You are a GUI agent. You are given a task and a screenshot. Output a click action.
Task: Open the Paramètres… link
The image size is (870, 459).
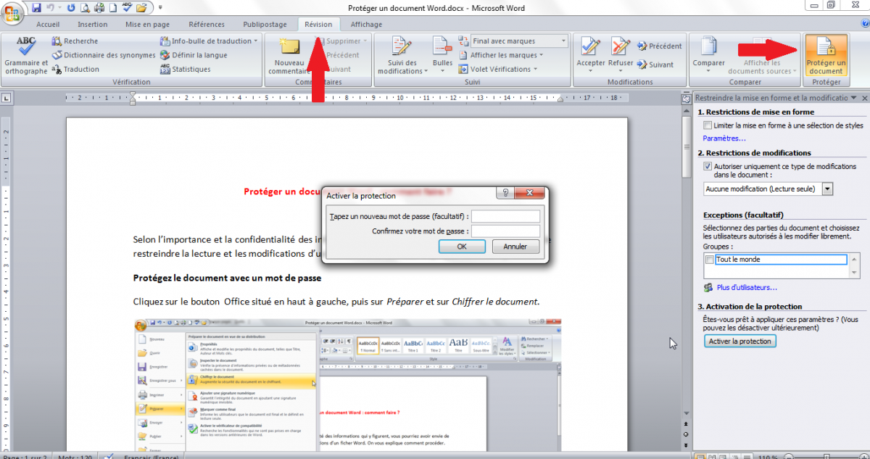coord(724,138)
